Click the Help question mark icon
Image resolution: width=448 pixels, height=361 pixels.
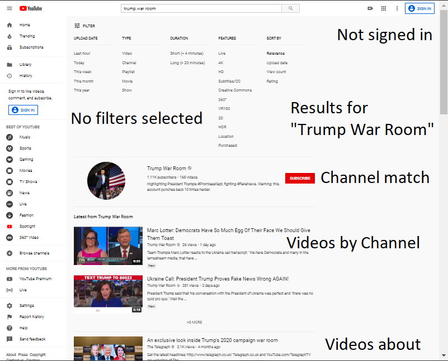(10, 328)
